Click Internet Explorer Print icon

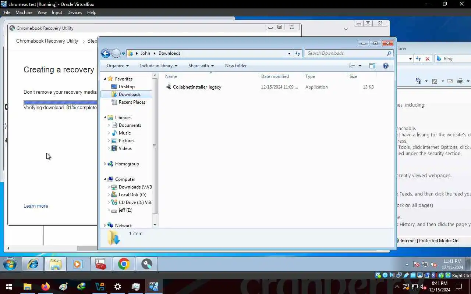pos(460,81)
